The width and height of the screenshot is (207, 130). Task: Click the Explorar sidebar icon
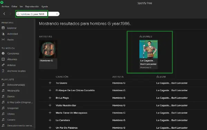coord(3,28)
